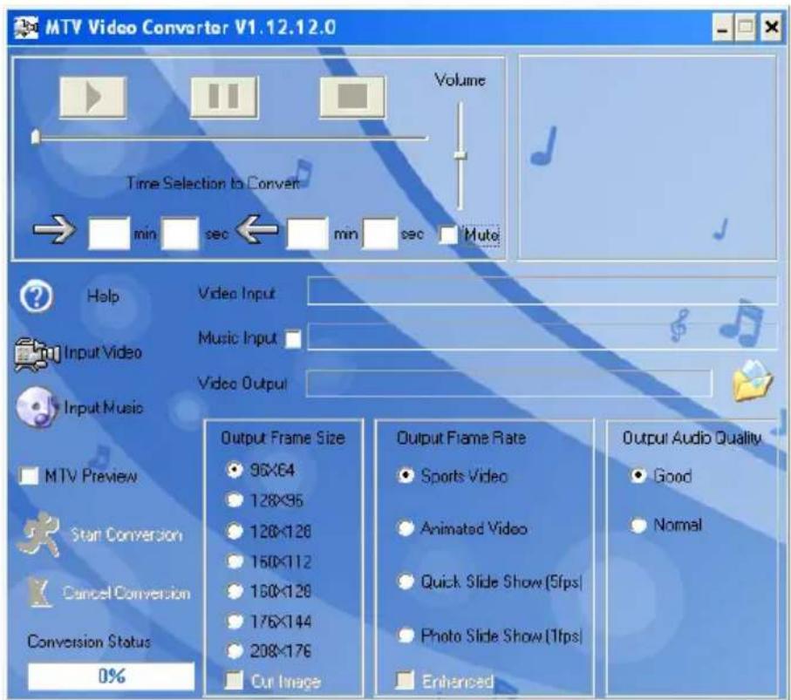Click the Video Output path field

pos(509,384)
